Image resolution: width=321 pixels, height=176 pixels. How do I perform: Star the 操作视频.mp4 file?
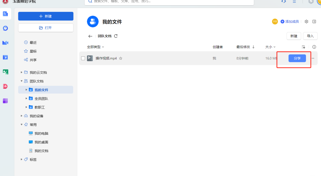point(121,58)
